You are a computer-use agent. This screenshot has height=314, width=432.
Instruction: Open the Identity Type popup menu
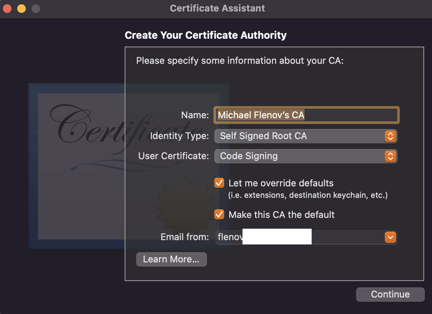point(306,136)
